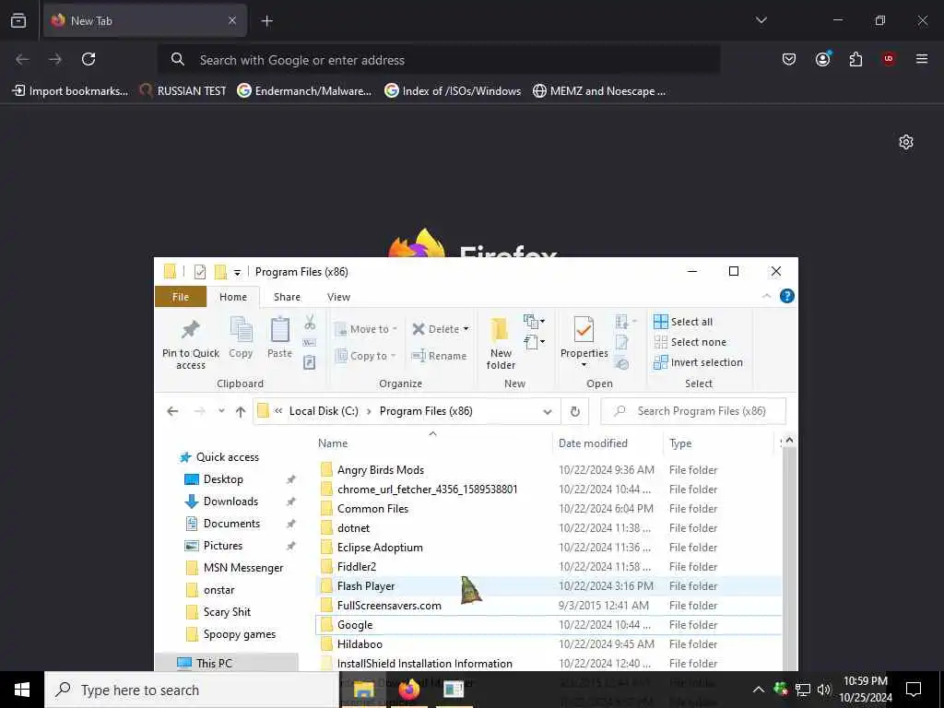Screen dimensions: 944x708
Task: Click the Windows taskbar search box
Action: 192,690
